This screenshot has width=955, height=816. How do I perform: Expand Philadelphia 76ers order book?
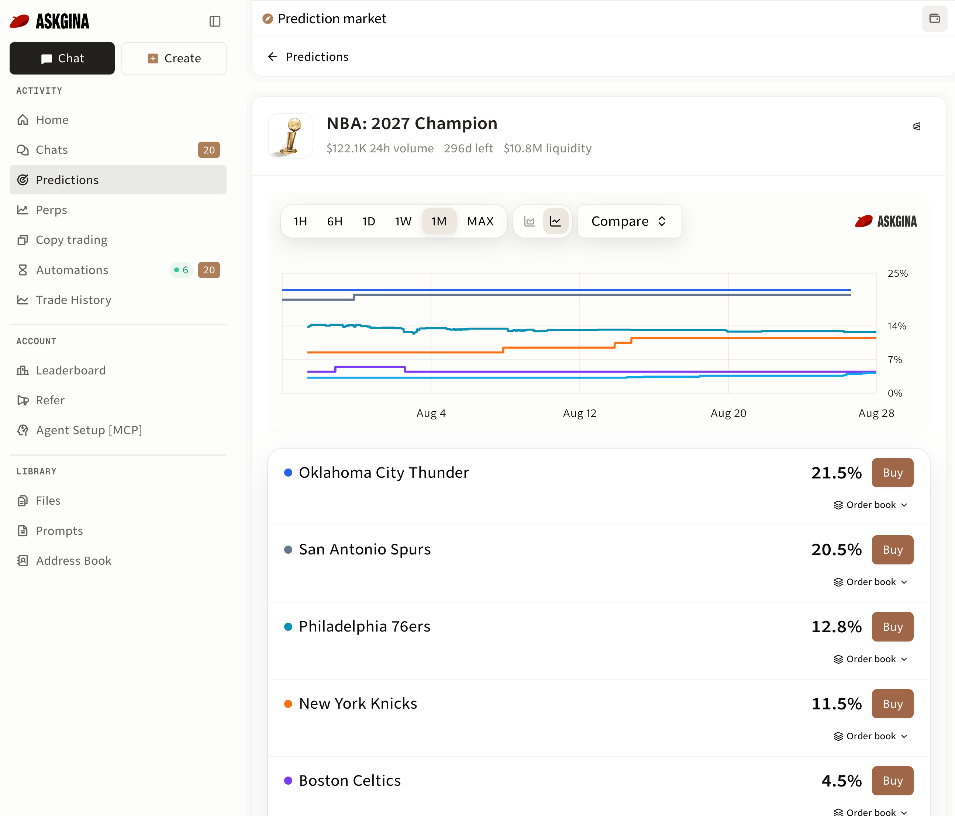coord(870,659)
